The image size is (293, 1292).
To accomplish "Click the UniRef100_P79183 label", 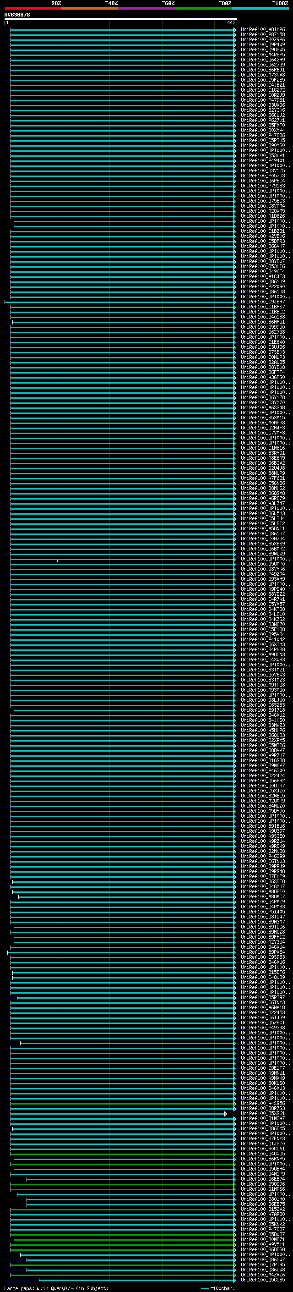I will (x=263, y=186).
